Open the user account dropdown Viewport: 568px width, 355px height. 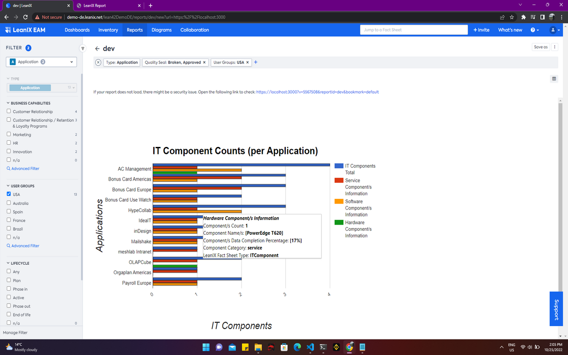pyautogui.click(x=555, y=30)
